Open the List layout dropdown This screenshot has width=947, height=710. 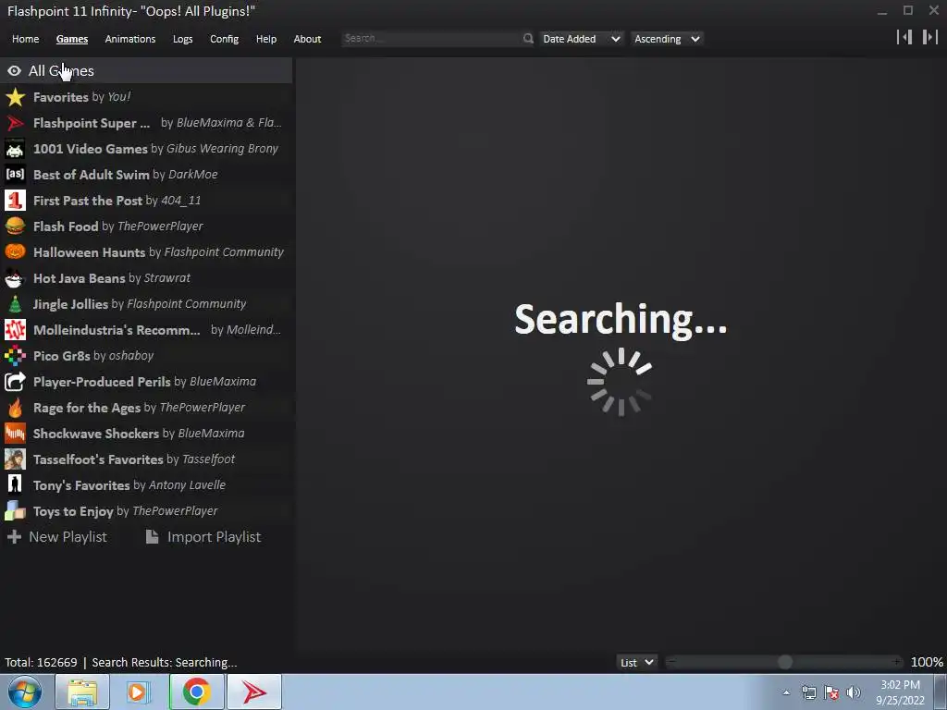point(636,662)
